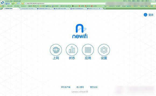Click the browser forward arrow button

coord(9,3)
